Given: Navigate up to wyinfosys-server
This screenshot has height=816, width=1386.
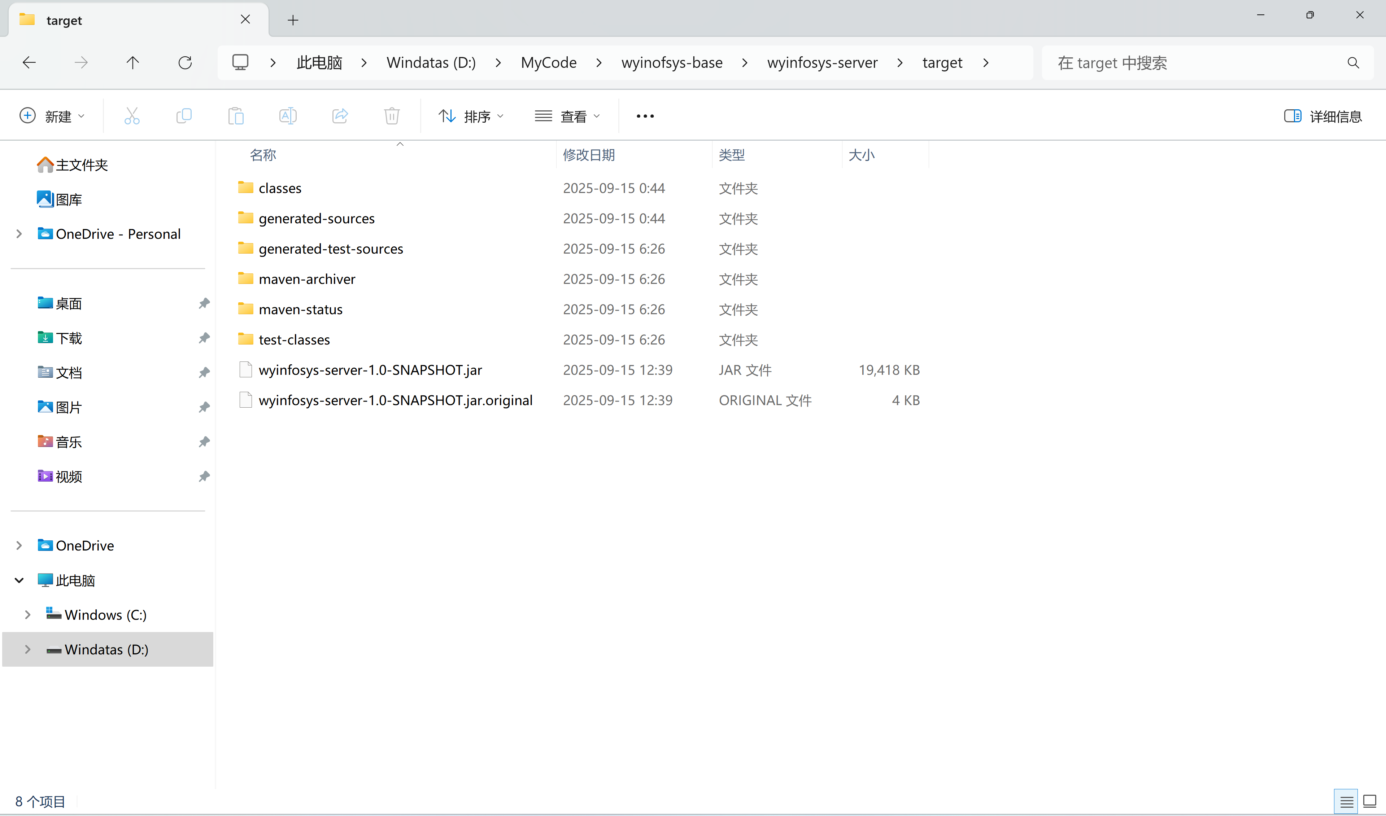Looking at the screenshot, I should tap(132, 62).
